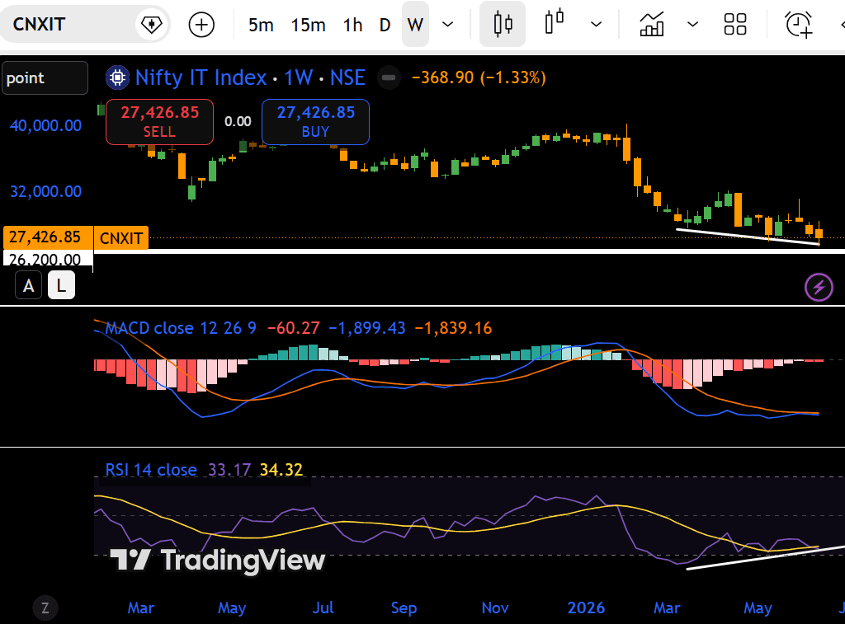Click the add symbol plus icon
845x624 pixels.
click(201, 25)
